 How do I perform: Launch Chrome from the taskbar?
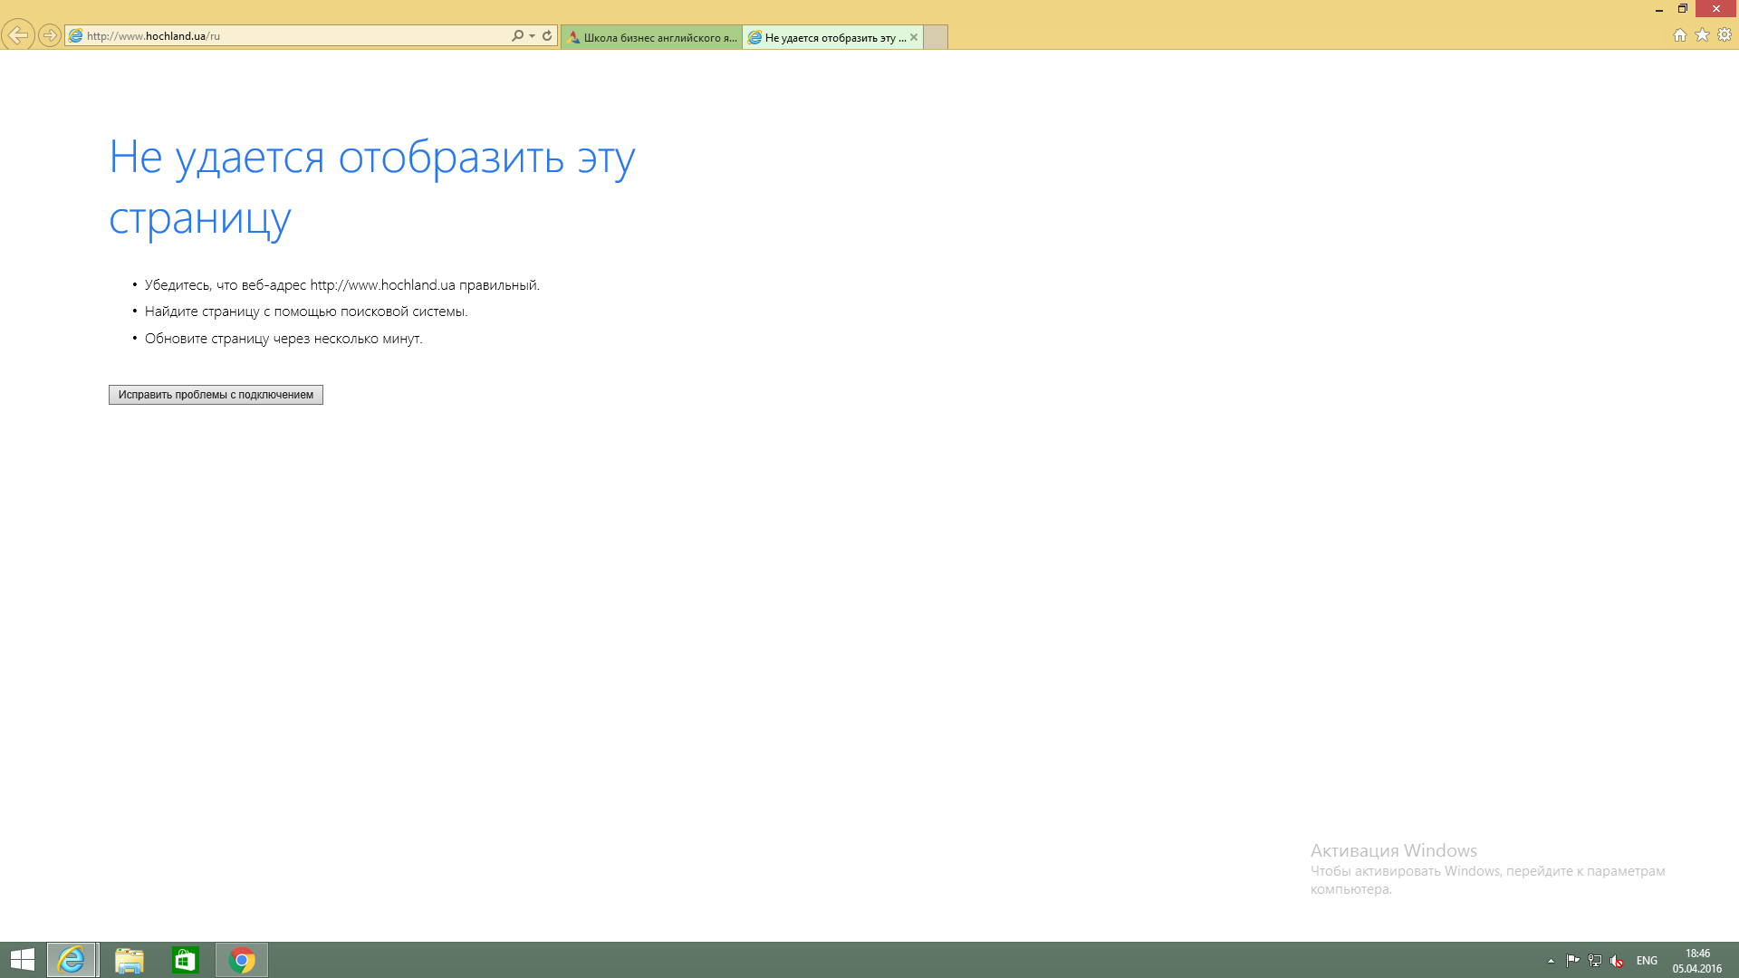[242, 960]
